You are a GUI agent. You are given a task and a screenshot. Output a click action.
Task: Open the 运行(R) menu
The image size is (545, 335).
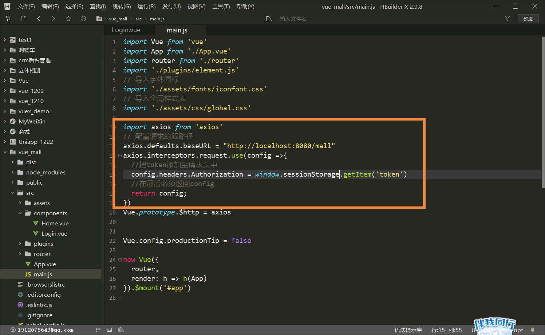pyautogui.click(x=146, y=7)
